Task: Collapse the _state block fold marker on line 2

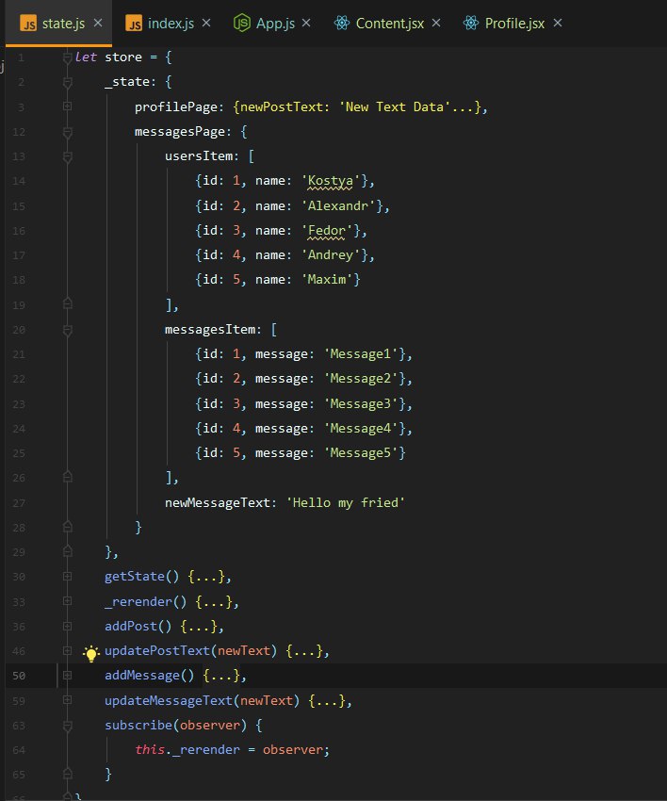Action: click(x=68, y=82)
